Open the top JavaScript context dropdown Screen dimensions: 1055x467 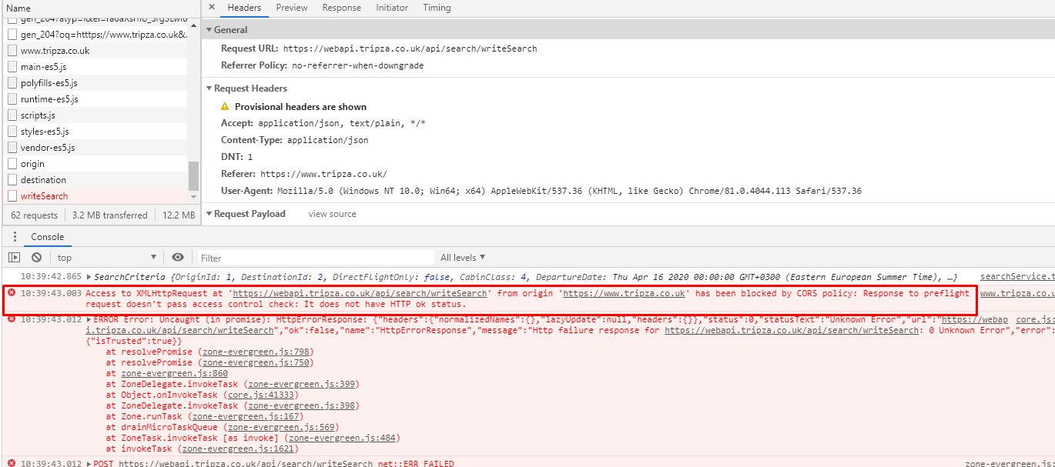(106, 258)
